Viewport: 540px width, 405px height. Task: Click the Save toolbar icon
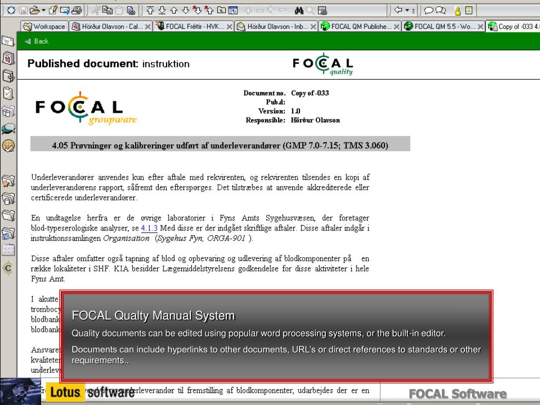click(23, 11)
